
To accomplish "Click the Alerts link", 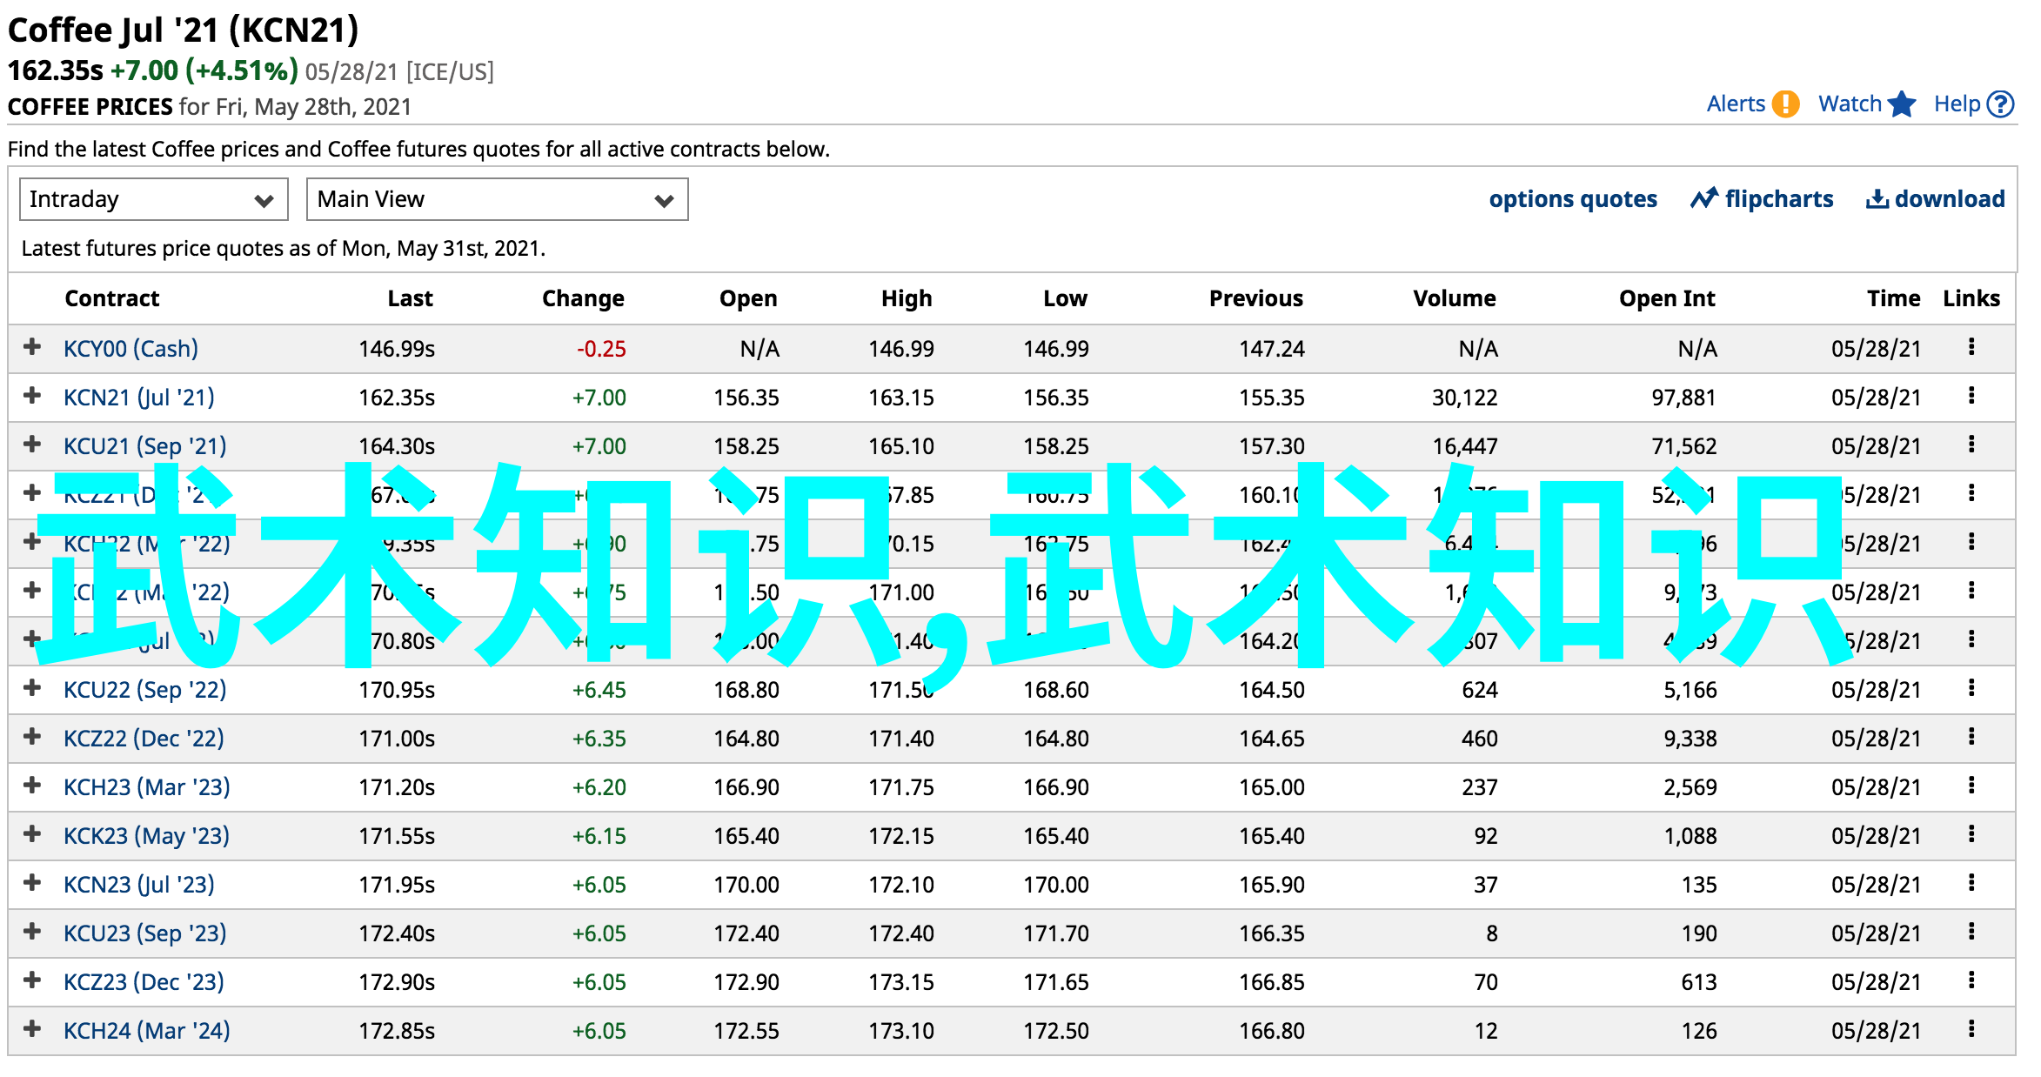I will pos(1736,104).
